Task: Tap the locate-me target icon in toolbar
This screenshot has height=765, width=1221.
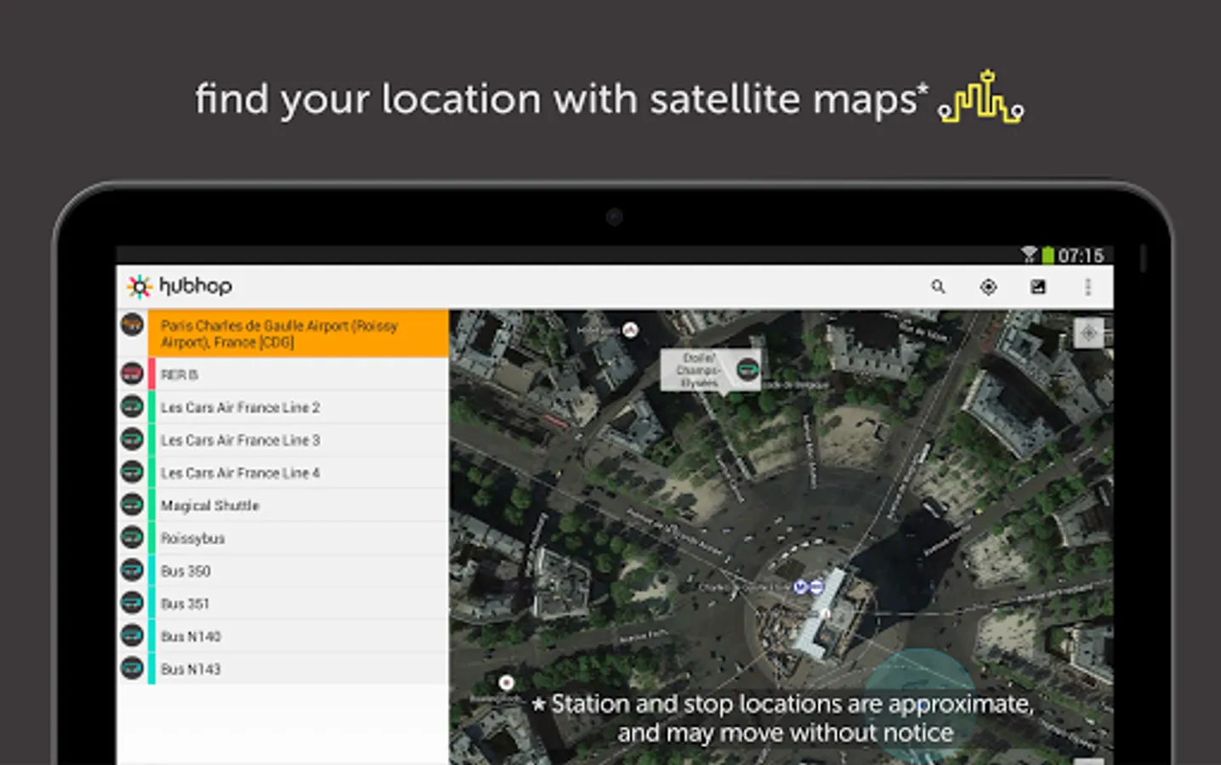Action: (x=988, y=286)
